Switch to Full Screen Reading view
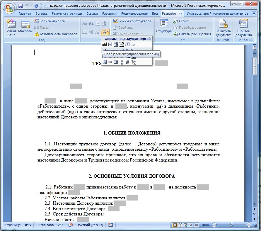Image resolution: width=261 pixels, height=231 pixels. coord(180,225)
